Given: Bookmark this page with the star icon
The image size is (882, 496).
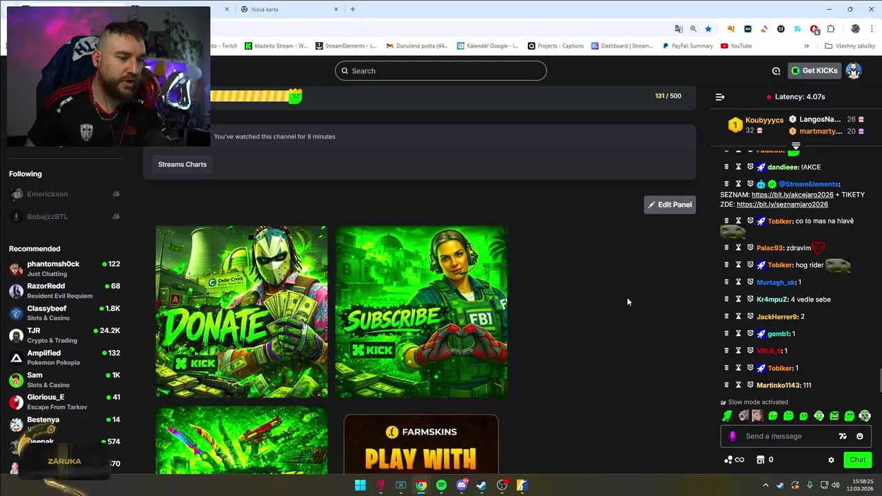Looking at the screenshot, I should (x=708, y=29).
